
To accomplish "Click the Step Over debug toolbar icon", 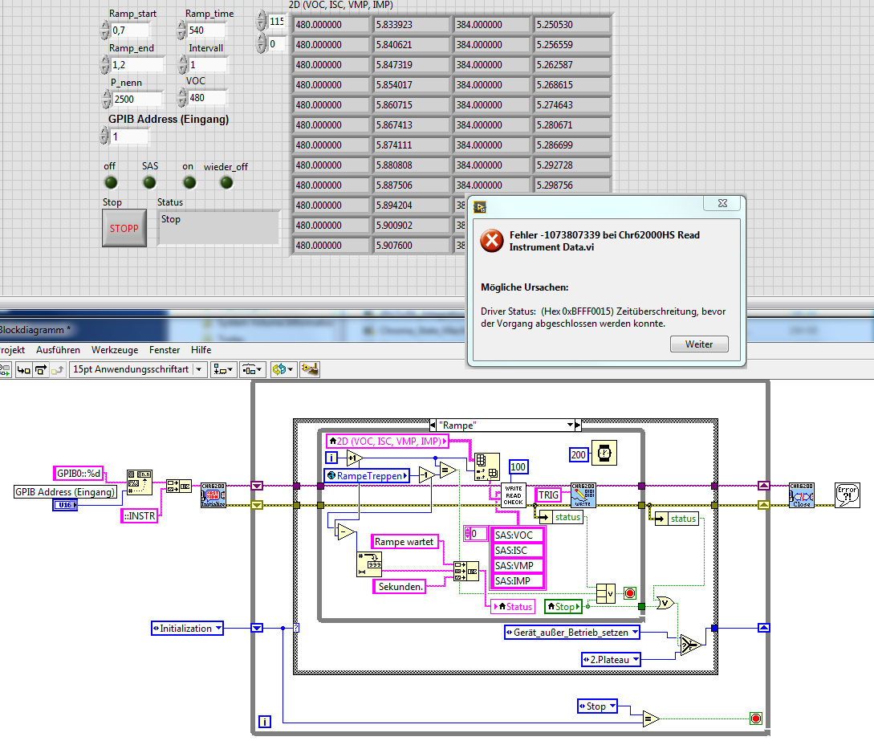I will click(x=41, y=369).
